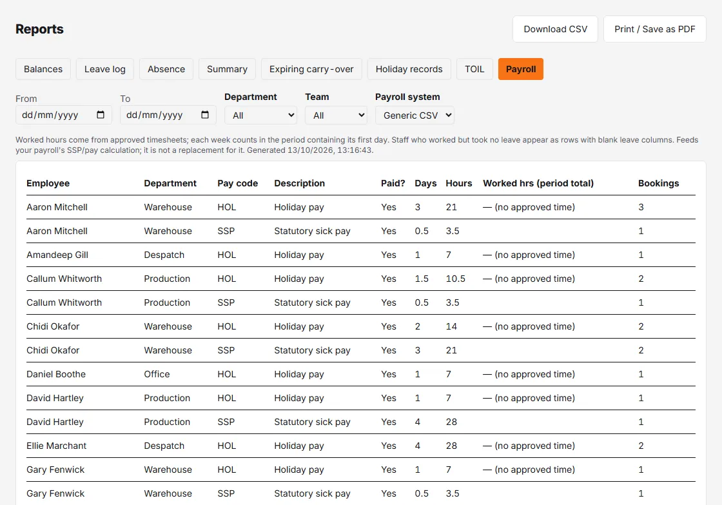Open the To date calendar picker icon
Screen dimensions: 722x505
[205, 115]
